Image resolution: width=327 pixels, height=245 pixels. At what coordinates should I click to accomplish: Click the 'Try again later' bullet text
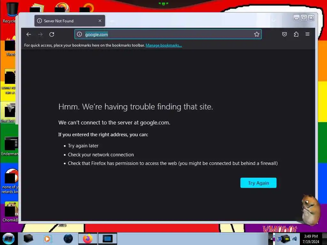pyautogui.click(x=83, y=146)
